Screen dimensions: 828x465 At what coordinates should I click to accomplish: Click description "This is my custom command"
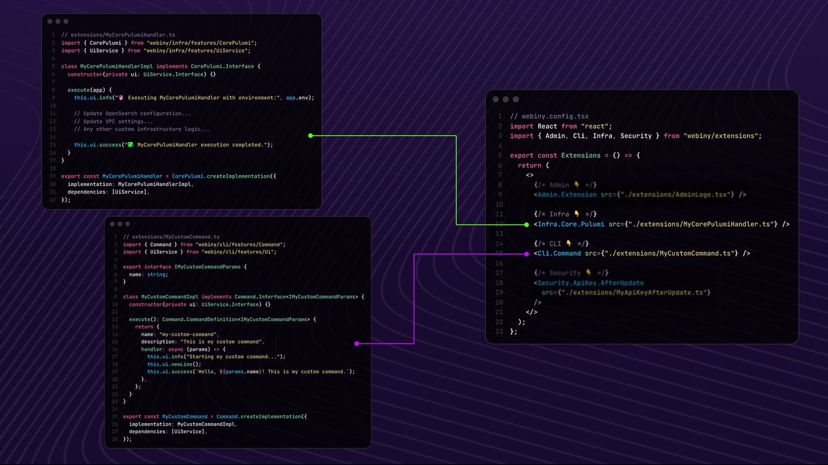(x=221, y=342)
